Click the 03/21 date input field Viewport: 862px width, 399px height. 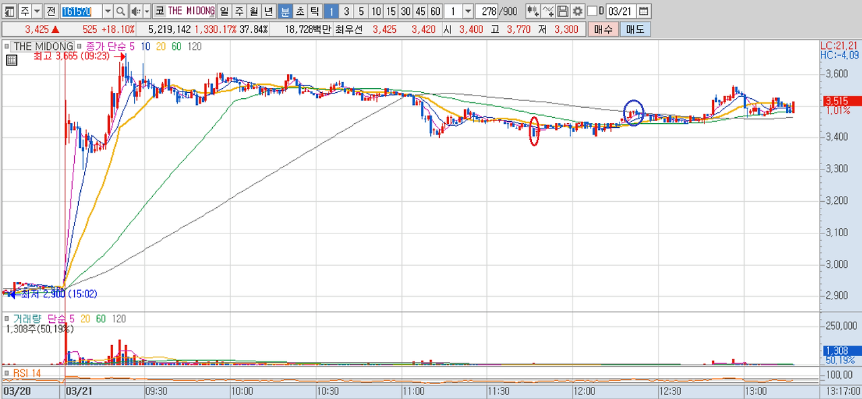(x=620, y=11)
